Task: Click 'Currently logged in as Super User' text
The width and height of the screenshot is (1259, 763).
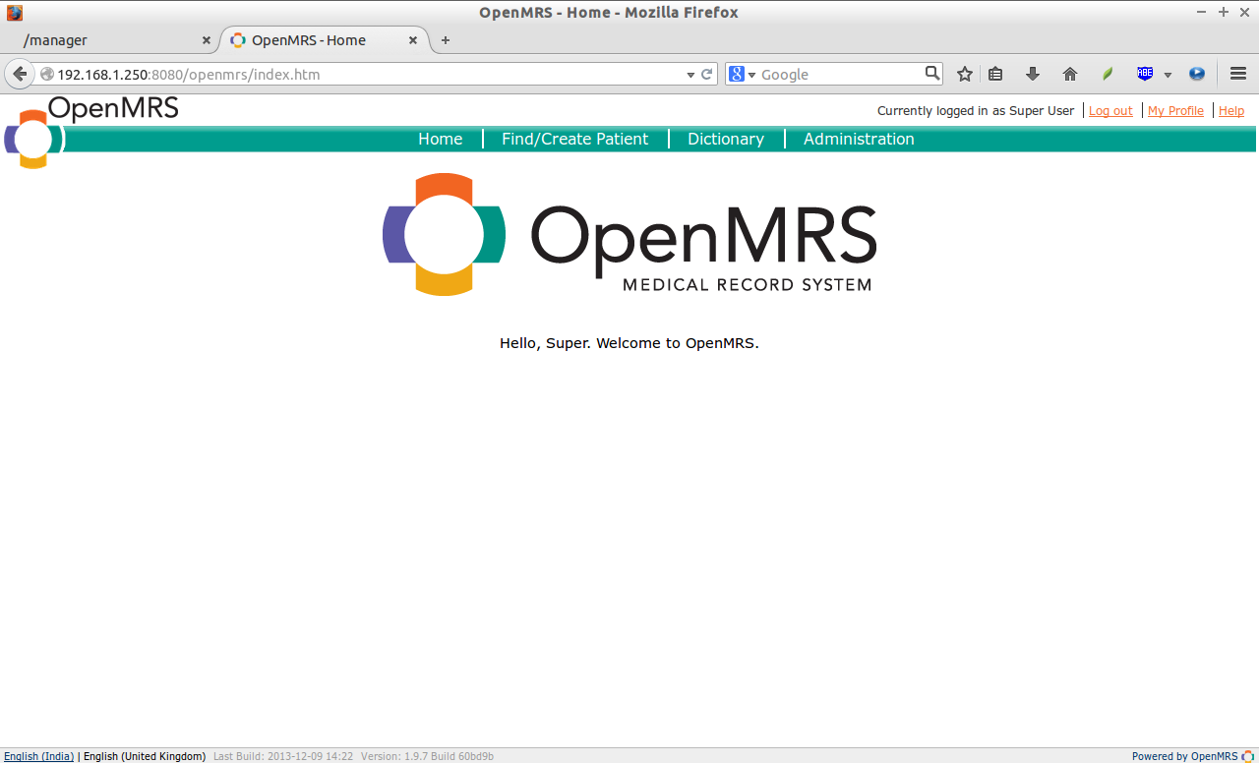Action: tap(976, 111)
